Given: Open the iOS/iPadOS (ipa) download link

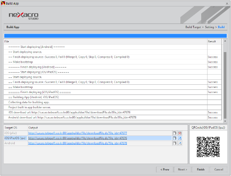Looking at the screenshot, I should click(77, 138).
